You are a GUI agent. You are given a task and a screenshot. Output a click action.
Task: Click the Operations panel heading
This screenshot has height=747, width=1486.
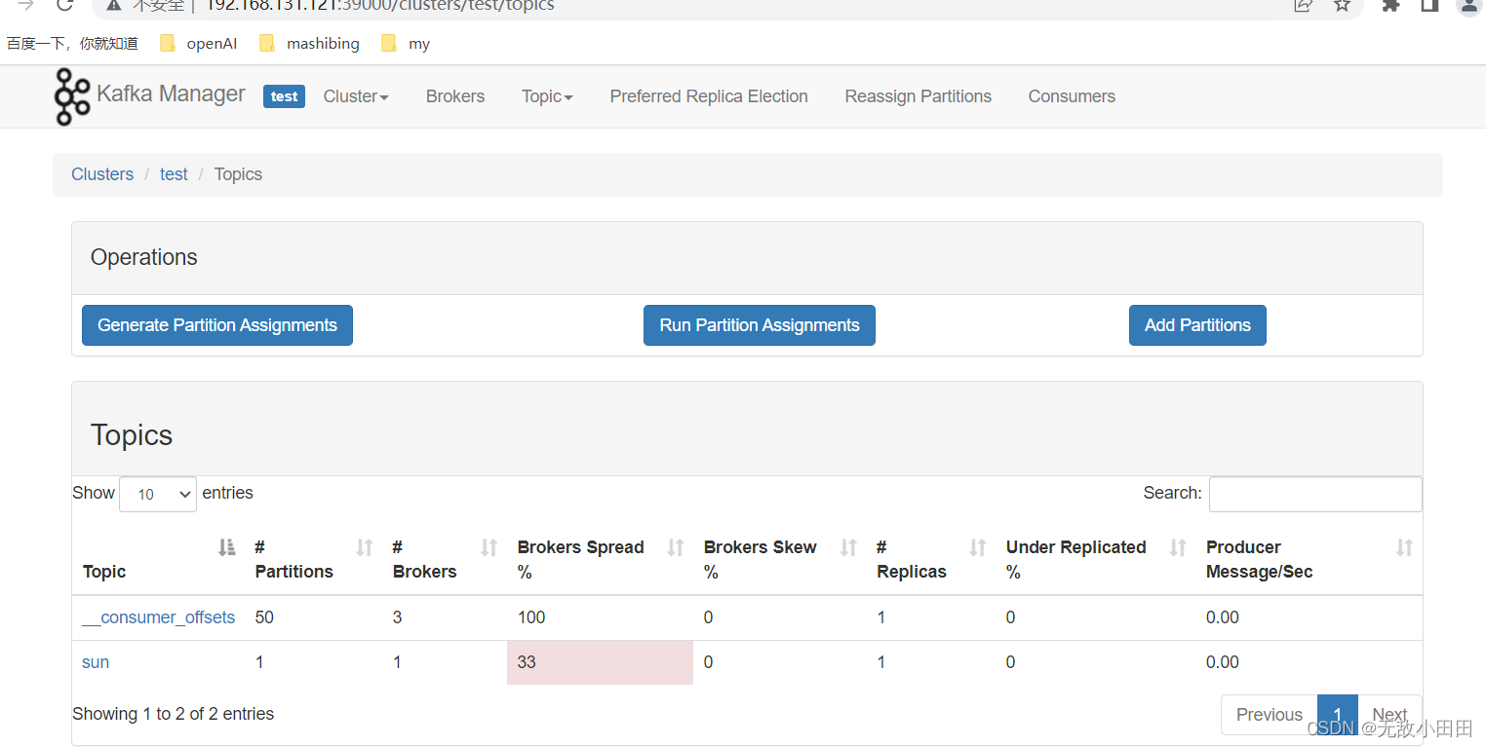(144, 257)
